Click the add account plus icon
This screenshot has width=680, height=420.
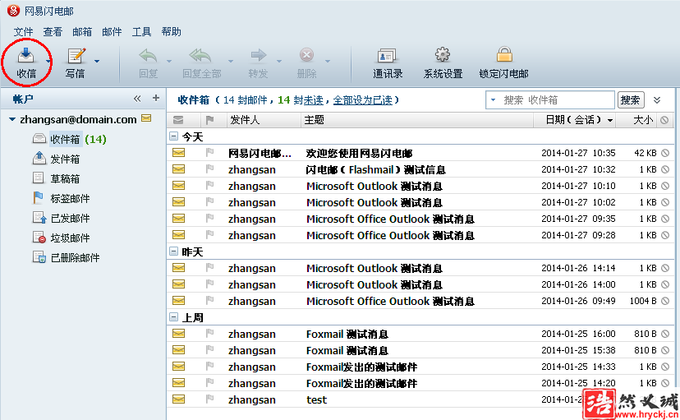[x=156, y=99]
